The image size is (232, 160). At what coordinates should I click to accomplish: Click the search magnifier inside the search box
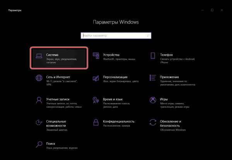click(x=148, y=35)
